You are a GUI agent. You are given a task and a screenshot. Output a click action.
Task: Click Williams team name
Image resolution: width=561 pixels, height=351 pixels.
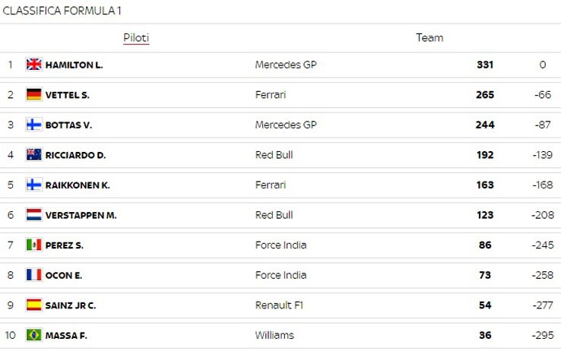[x=274, y=335]
